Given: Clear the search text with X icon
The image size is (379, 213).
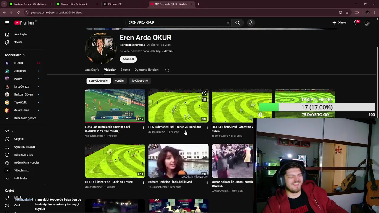Looking at the screenshot, I should click(228, 22).
